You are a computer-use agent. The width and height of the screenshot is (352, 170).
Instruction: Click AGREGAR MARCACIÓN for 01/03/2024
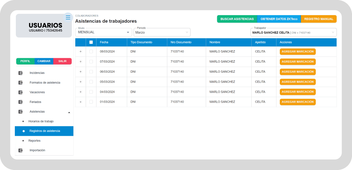pos(298,102)
